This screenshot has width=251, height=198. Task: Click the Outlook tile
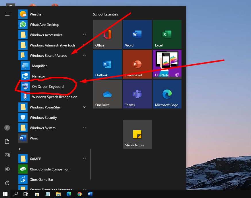click(x=107, y=64)
